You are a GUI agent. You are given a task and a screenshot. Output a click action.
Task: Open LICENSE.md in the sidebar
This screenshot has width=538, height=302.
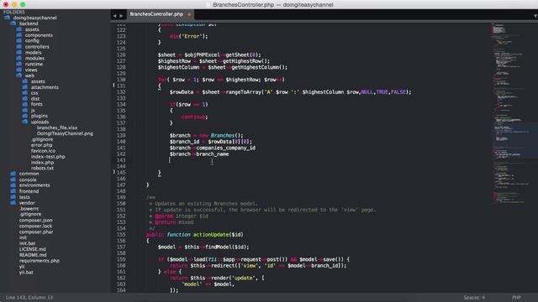pos(33,249)
